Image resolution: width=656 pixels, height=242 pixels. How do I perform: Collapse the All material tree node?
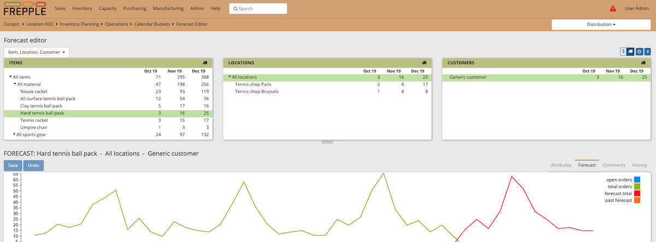click(15, 84)
